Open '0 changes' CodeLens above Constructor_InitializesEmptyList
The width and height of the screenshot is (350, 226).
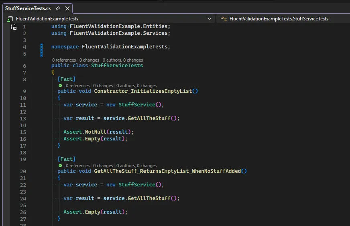click(x=103, y=86)
